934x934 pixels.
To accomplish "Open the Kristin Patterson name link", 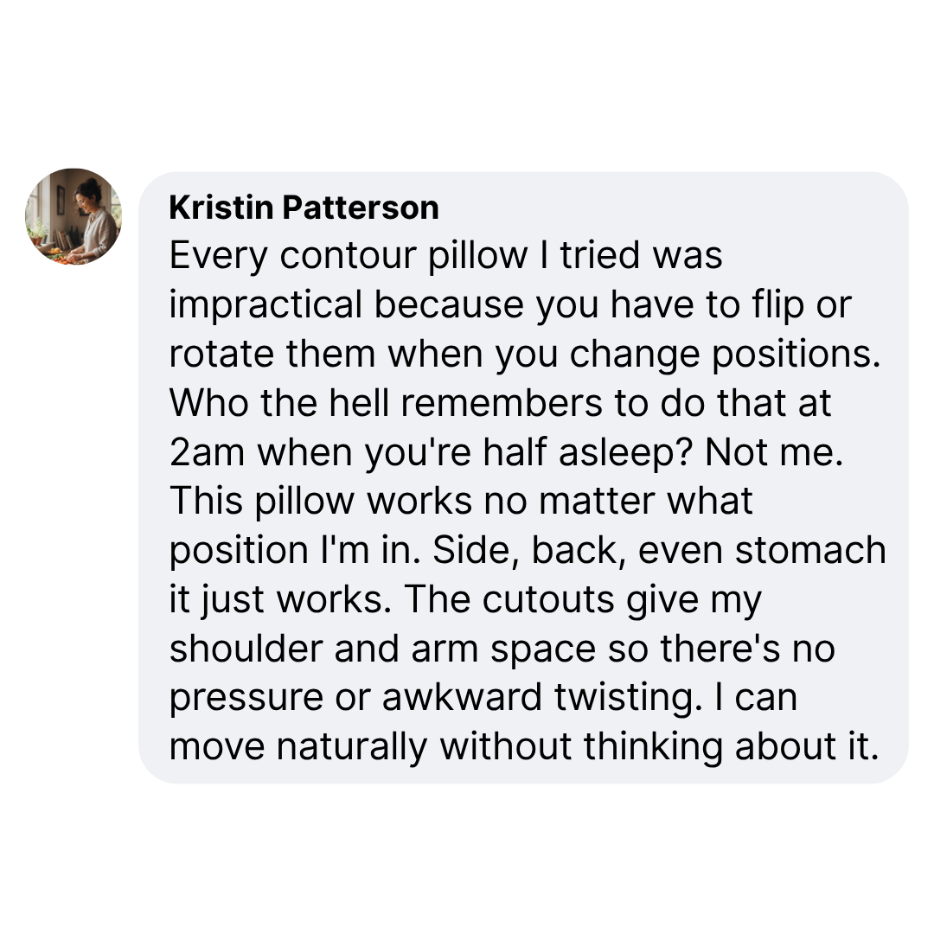I will [304, 208].
